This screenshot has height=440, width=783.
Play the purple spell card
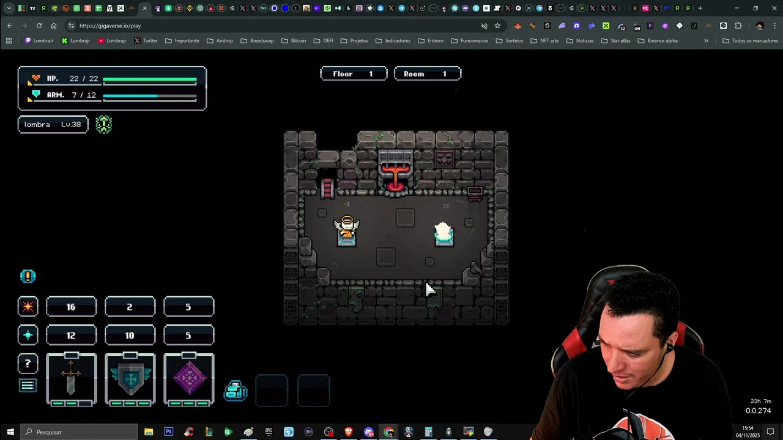tap(189, 379)
